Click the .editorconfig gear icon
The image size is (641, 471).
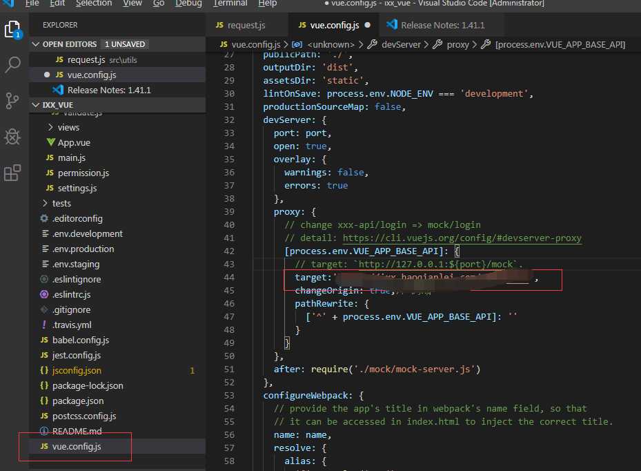pyautogui.click(x=44, y=218)
